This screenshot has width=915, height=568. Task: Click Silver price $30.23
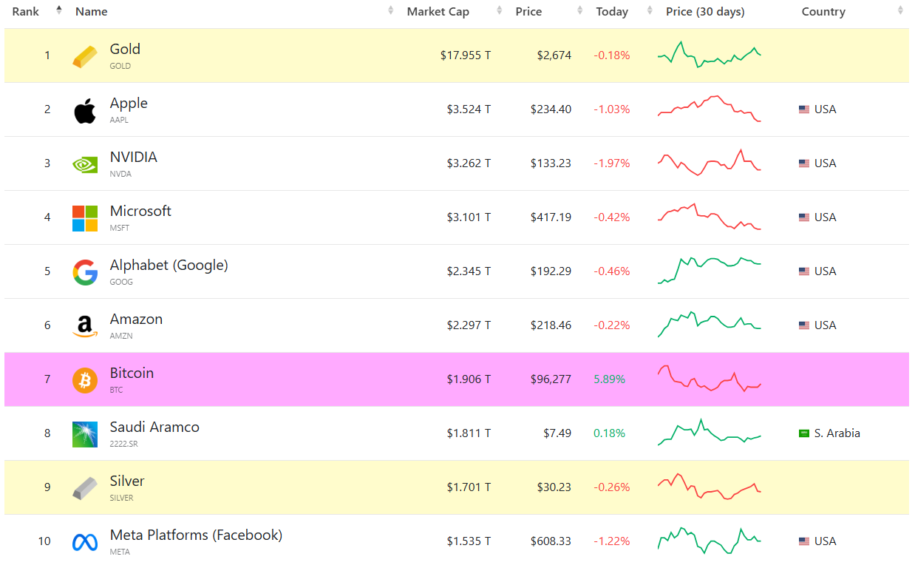click(554, 487)
